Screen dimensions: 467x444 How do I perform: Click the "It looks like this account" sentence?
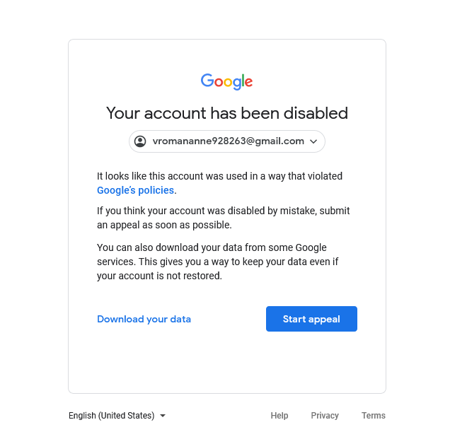point(219,176)
